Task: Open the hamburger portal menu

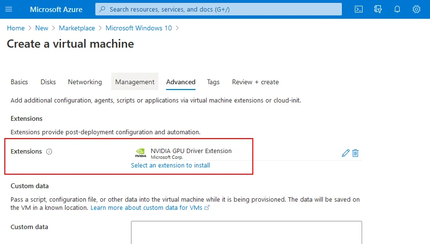Action: [9, 9]
